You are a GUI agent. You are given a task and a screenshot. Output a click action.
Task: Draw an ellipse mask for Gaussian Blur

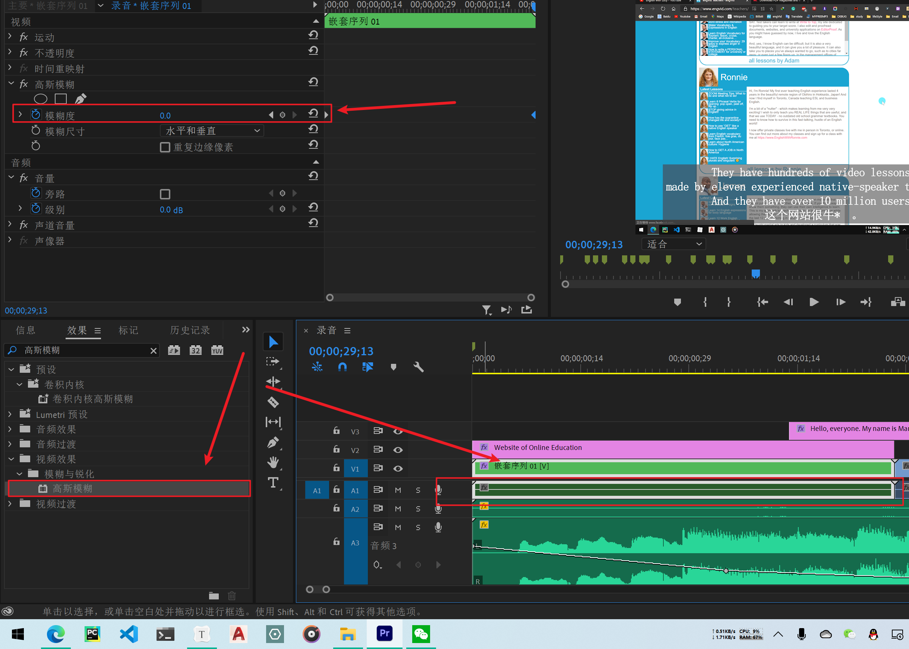(41, 99)
